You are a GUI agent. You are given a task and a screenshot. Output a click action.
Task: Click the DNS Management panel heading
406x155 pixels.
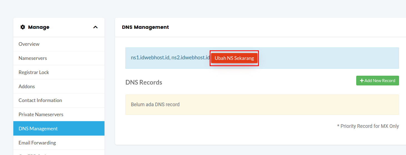(145, 27)
